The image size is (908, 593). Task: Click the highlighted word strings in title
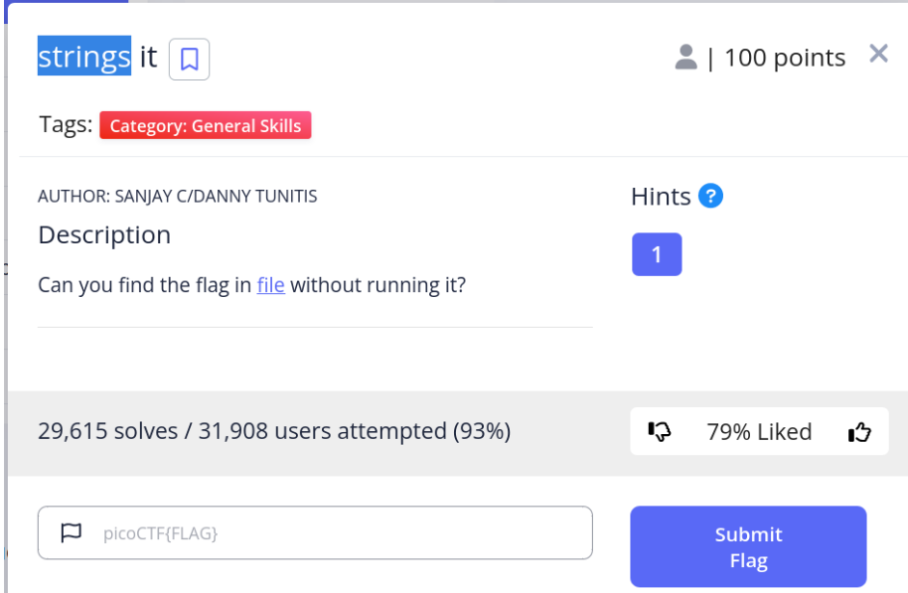click(84, 57)
